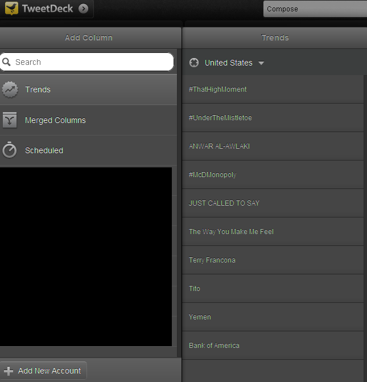This screenshot has width=367, height=382.
Task: Click the location target icon beside United States
Action: click(194, 63)
